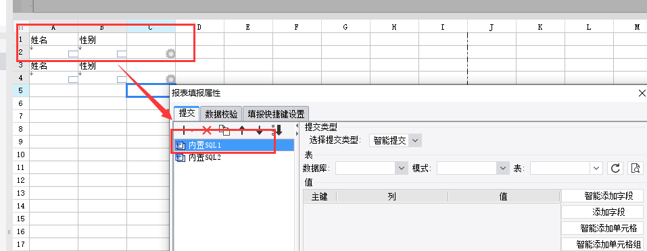Delete the selected item with red X icon

pos(207,131)
